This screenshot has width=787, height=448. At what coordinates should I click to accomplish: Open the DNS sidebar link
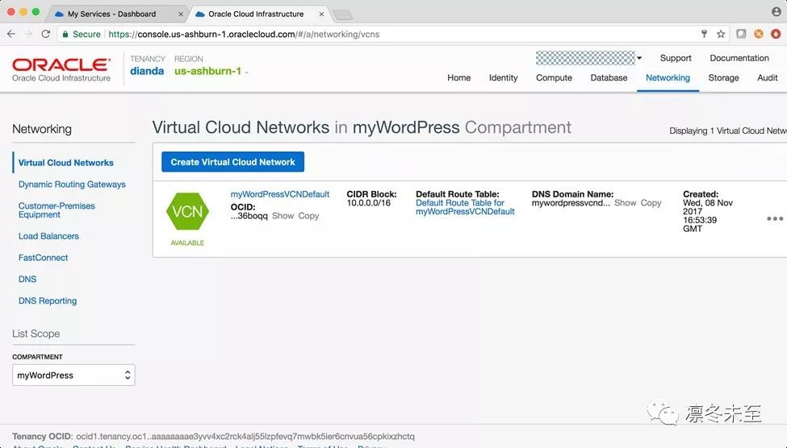(27, 279)
